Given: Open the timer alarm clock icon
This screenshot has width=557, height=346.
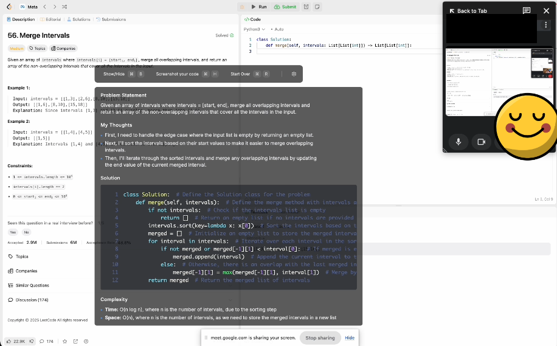Looking at the screenshot, I should click(306, 7).
